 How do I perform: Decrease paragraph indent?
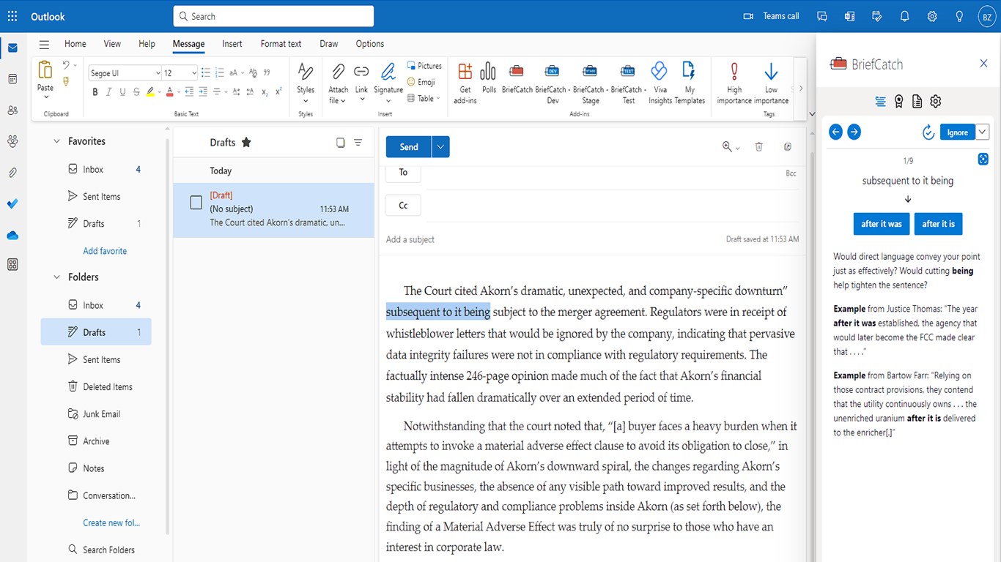pyautogui.click(x=189, y=92)
